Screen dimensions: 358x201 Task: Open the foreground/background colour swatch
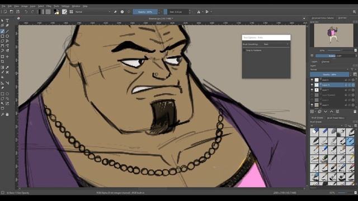pos(56,12)
